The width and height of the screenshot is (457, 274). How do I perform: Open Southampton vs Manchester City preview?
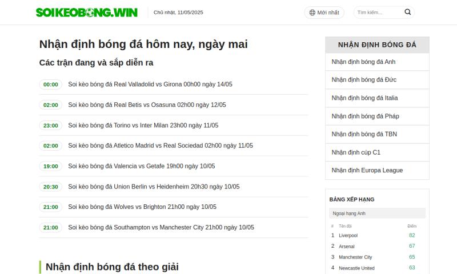[161, 227]
